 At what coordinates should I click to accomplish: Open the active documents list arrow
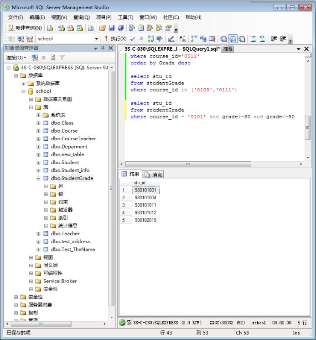tap(299, 49)
